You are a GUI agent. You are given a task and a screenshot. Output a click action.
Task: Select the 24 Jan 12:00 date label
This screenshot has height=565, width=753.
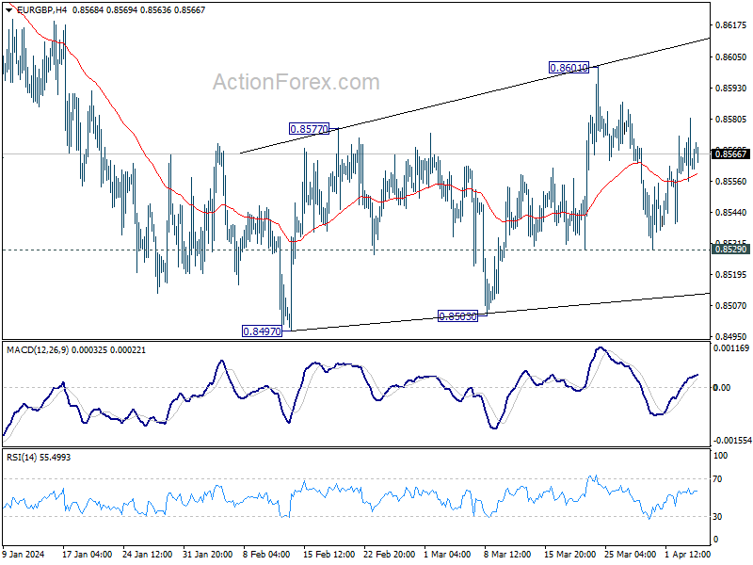[x=148, y=554]
